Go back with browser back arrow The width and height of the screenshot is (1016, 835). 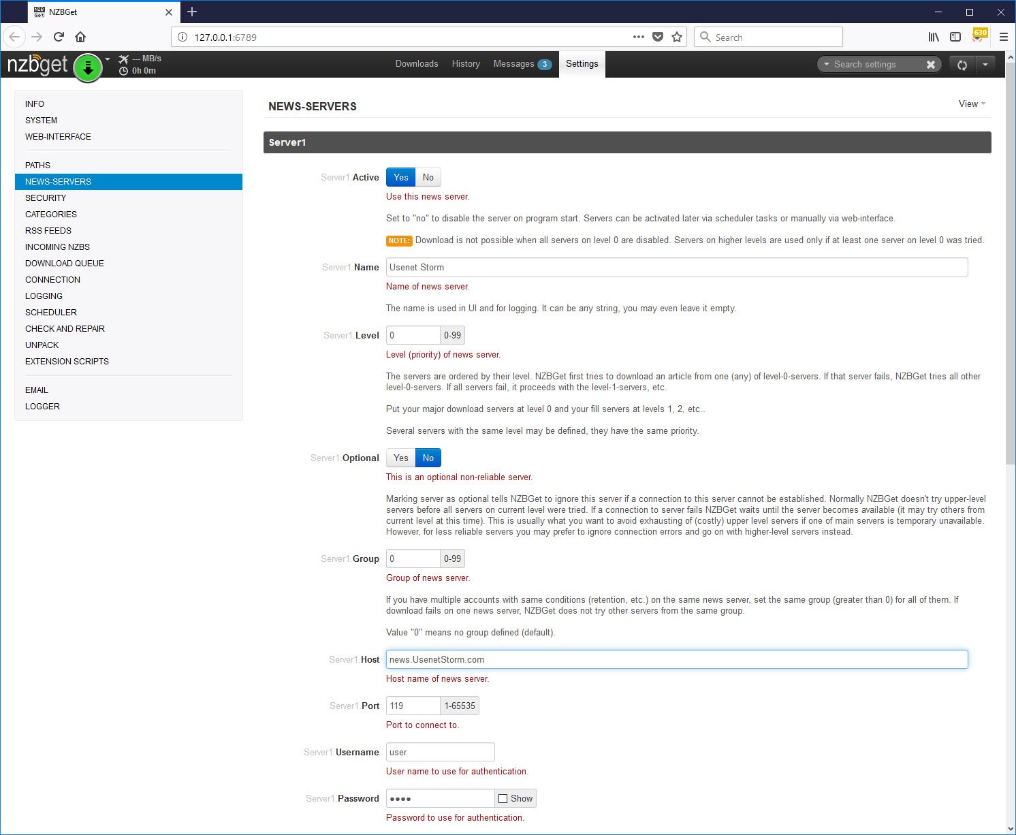coord(15,37)
